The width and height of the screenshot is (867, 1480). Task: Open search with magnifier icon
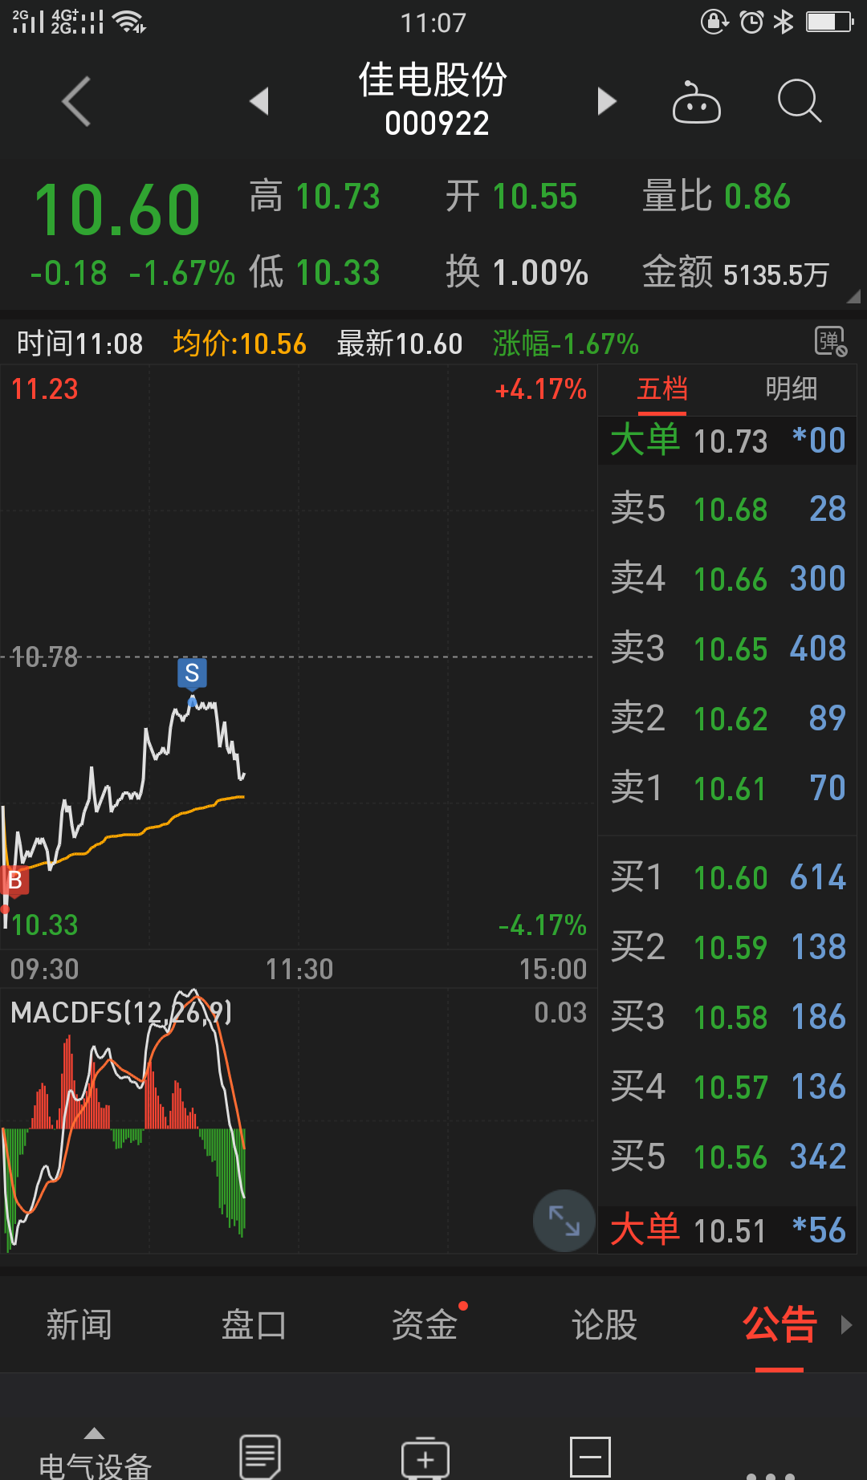[800, 101]
